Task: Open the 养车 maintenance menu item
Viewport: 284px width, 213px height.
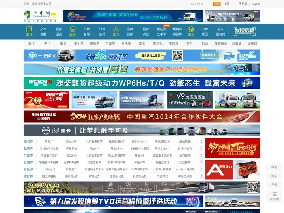Action: [x=220, y=29]
